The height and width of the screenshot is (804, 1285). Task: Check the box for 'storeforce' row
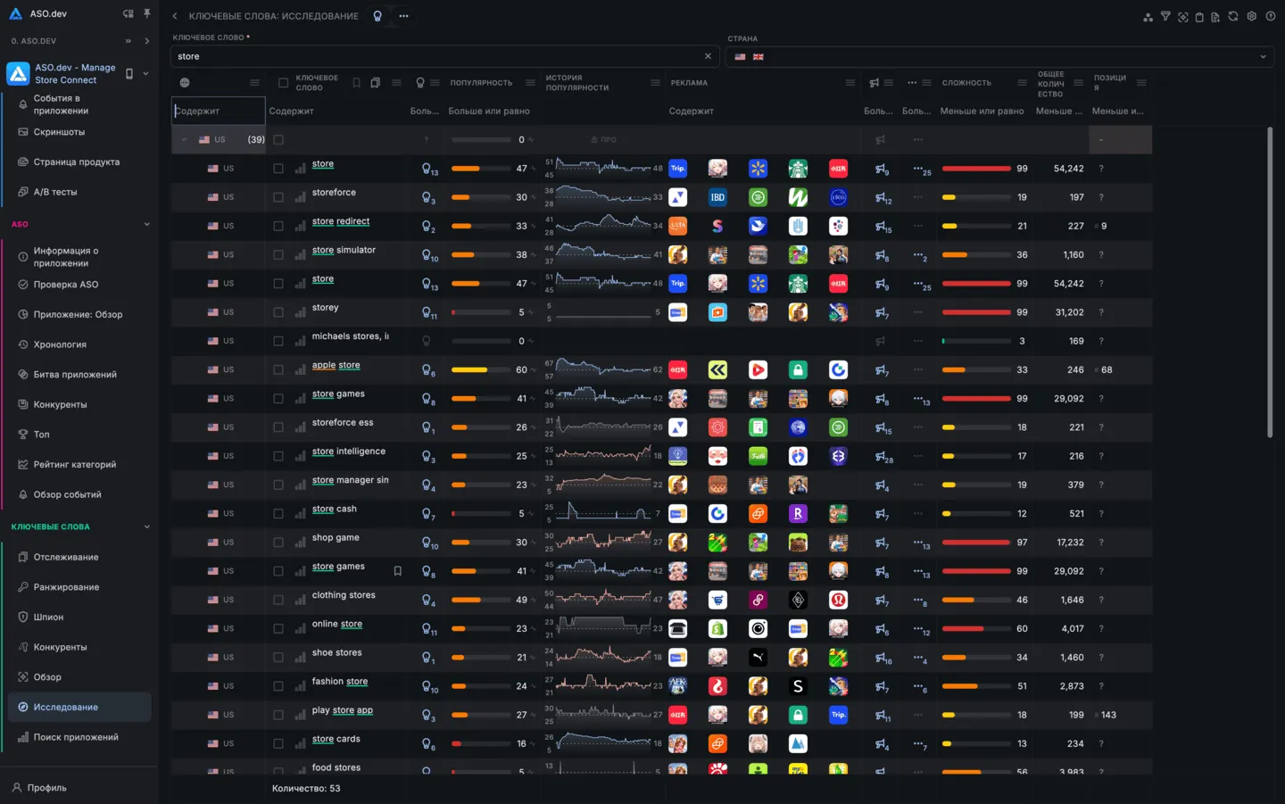[278, 197]
